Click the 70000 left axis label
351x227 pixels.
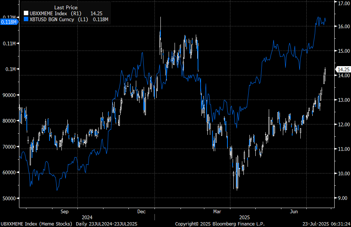[9, 147]
